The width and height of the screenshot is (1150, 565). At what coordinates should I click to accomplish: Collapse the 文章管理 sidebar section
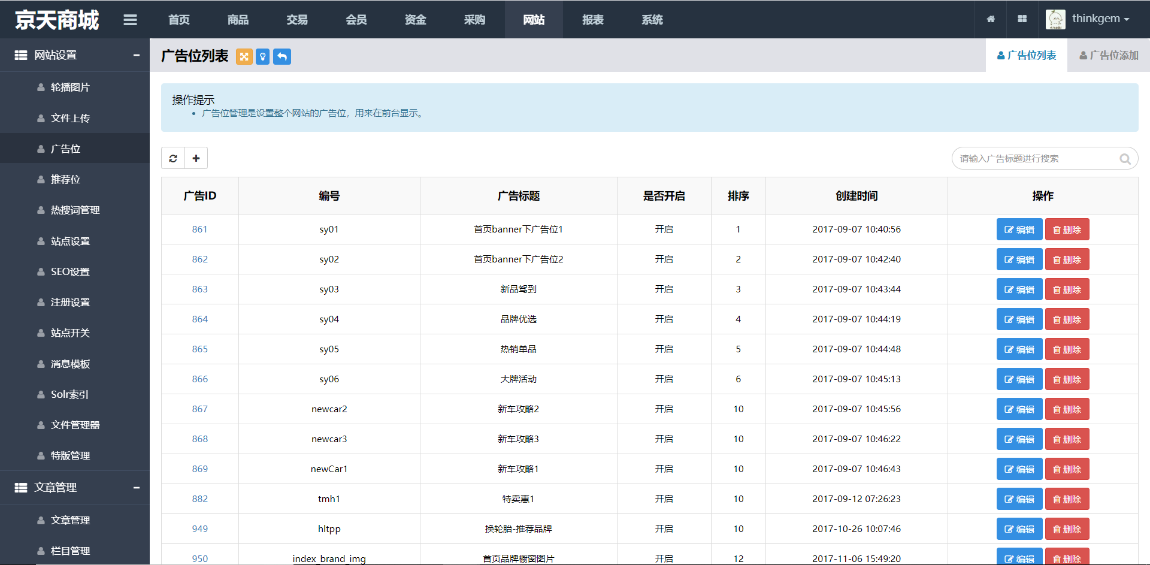(137, 488)
